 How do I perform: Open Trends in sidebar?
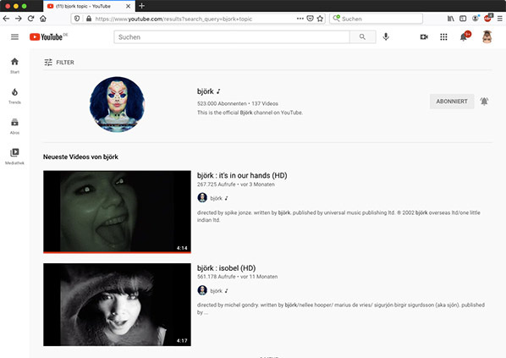[14, 96]
